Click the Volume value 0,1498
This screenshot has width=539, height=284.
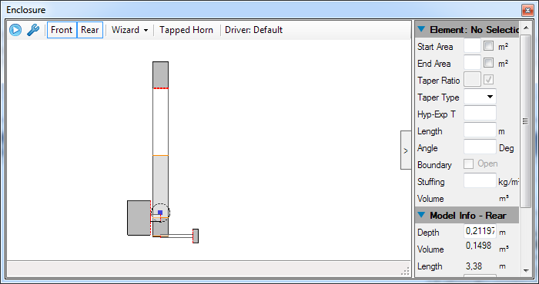pyautogui.click(x=478, y=246)
